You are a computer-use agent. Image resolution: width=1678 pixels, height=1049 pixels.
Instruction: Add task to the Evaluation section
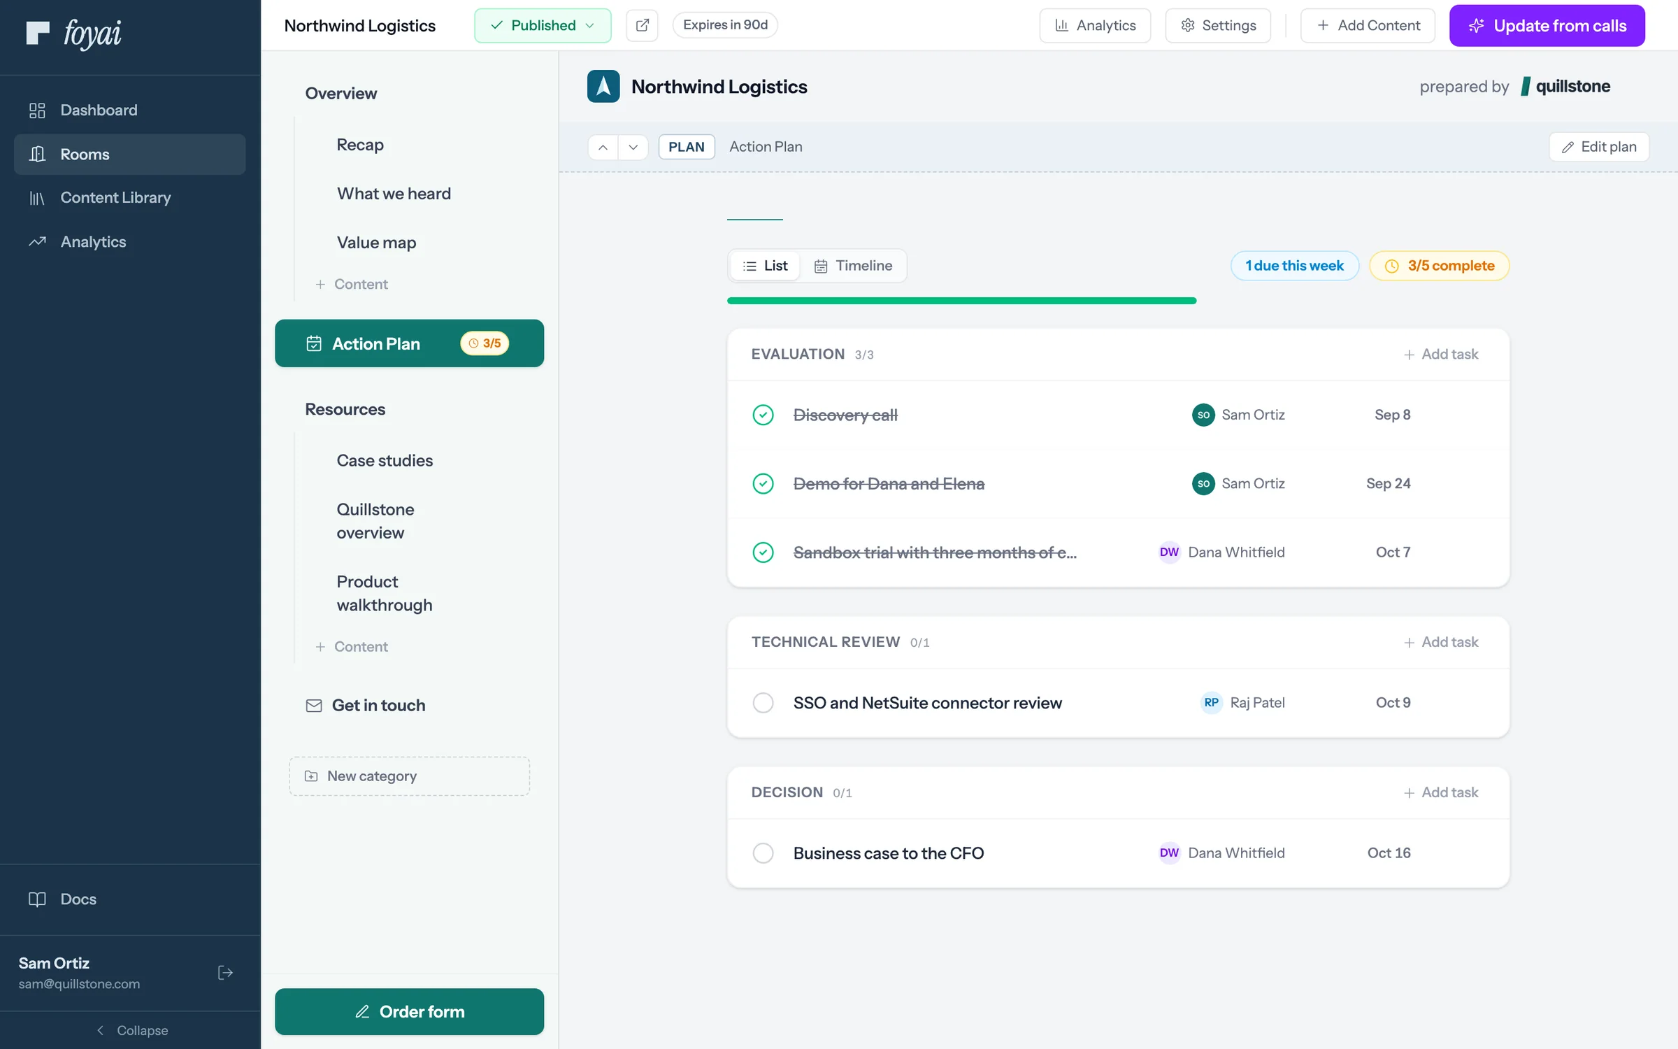[1441, 355]
